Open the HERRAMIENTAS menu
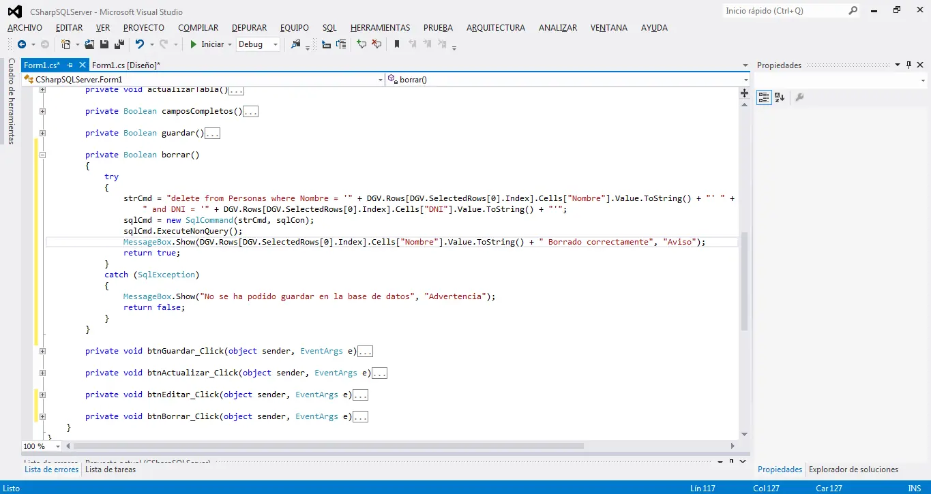 pyautogui.click(x=381, y=28)
